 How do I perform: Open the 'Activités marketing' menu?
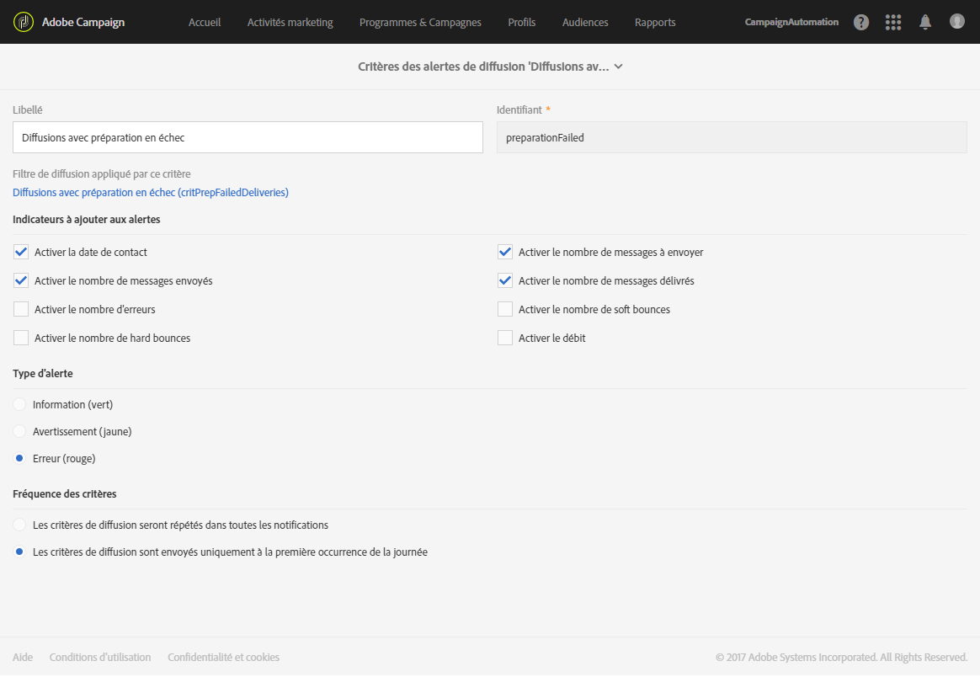click(x=290, y=22)
